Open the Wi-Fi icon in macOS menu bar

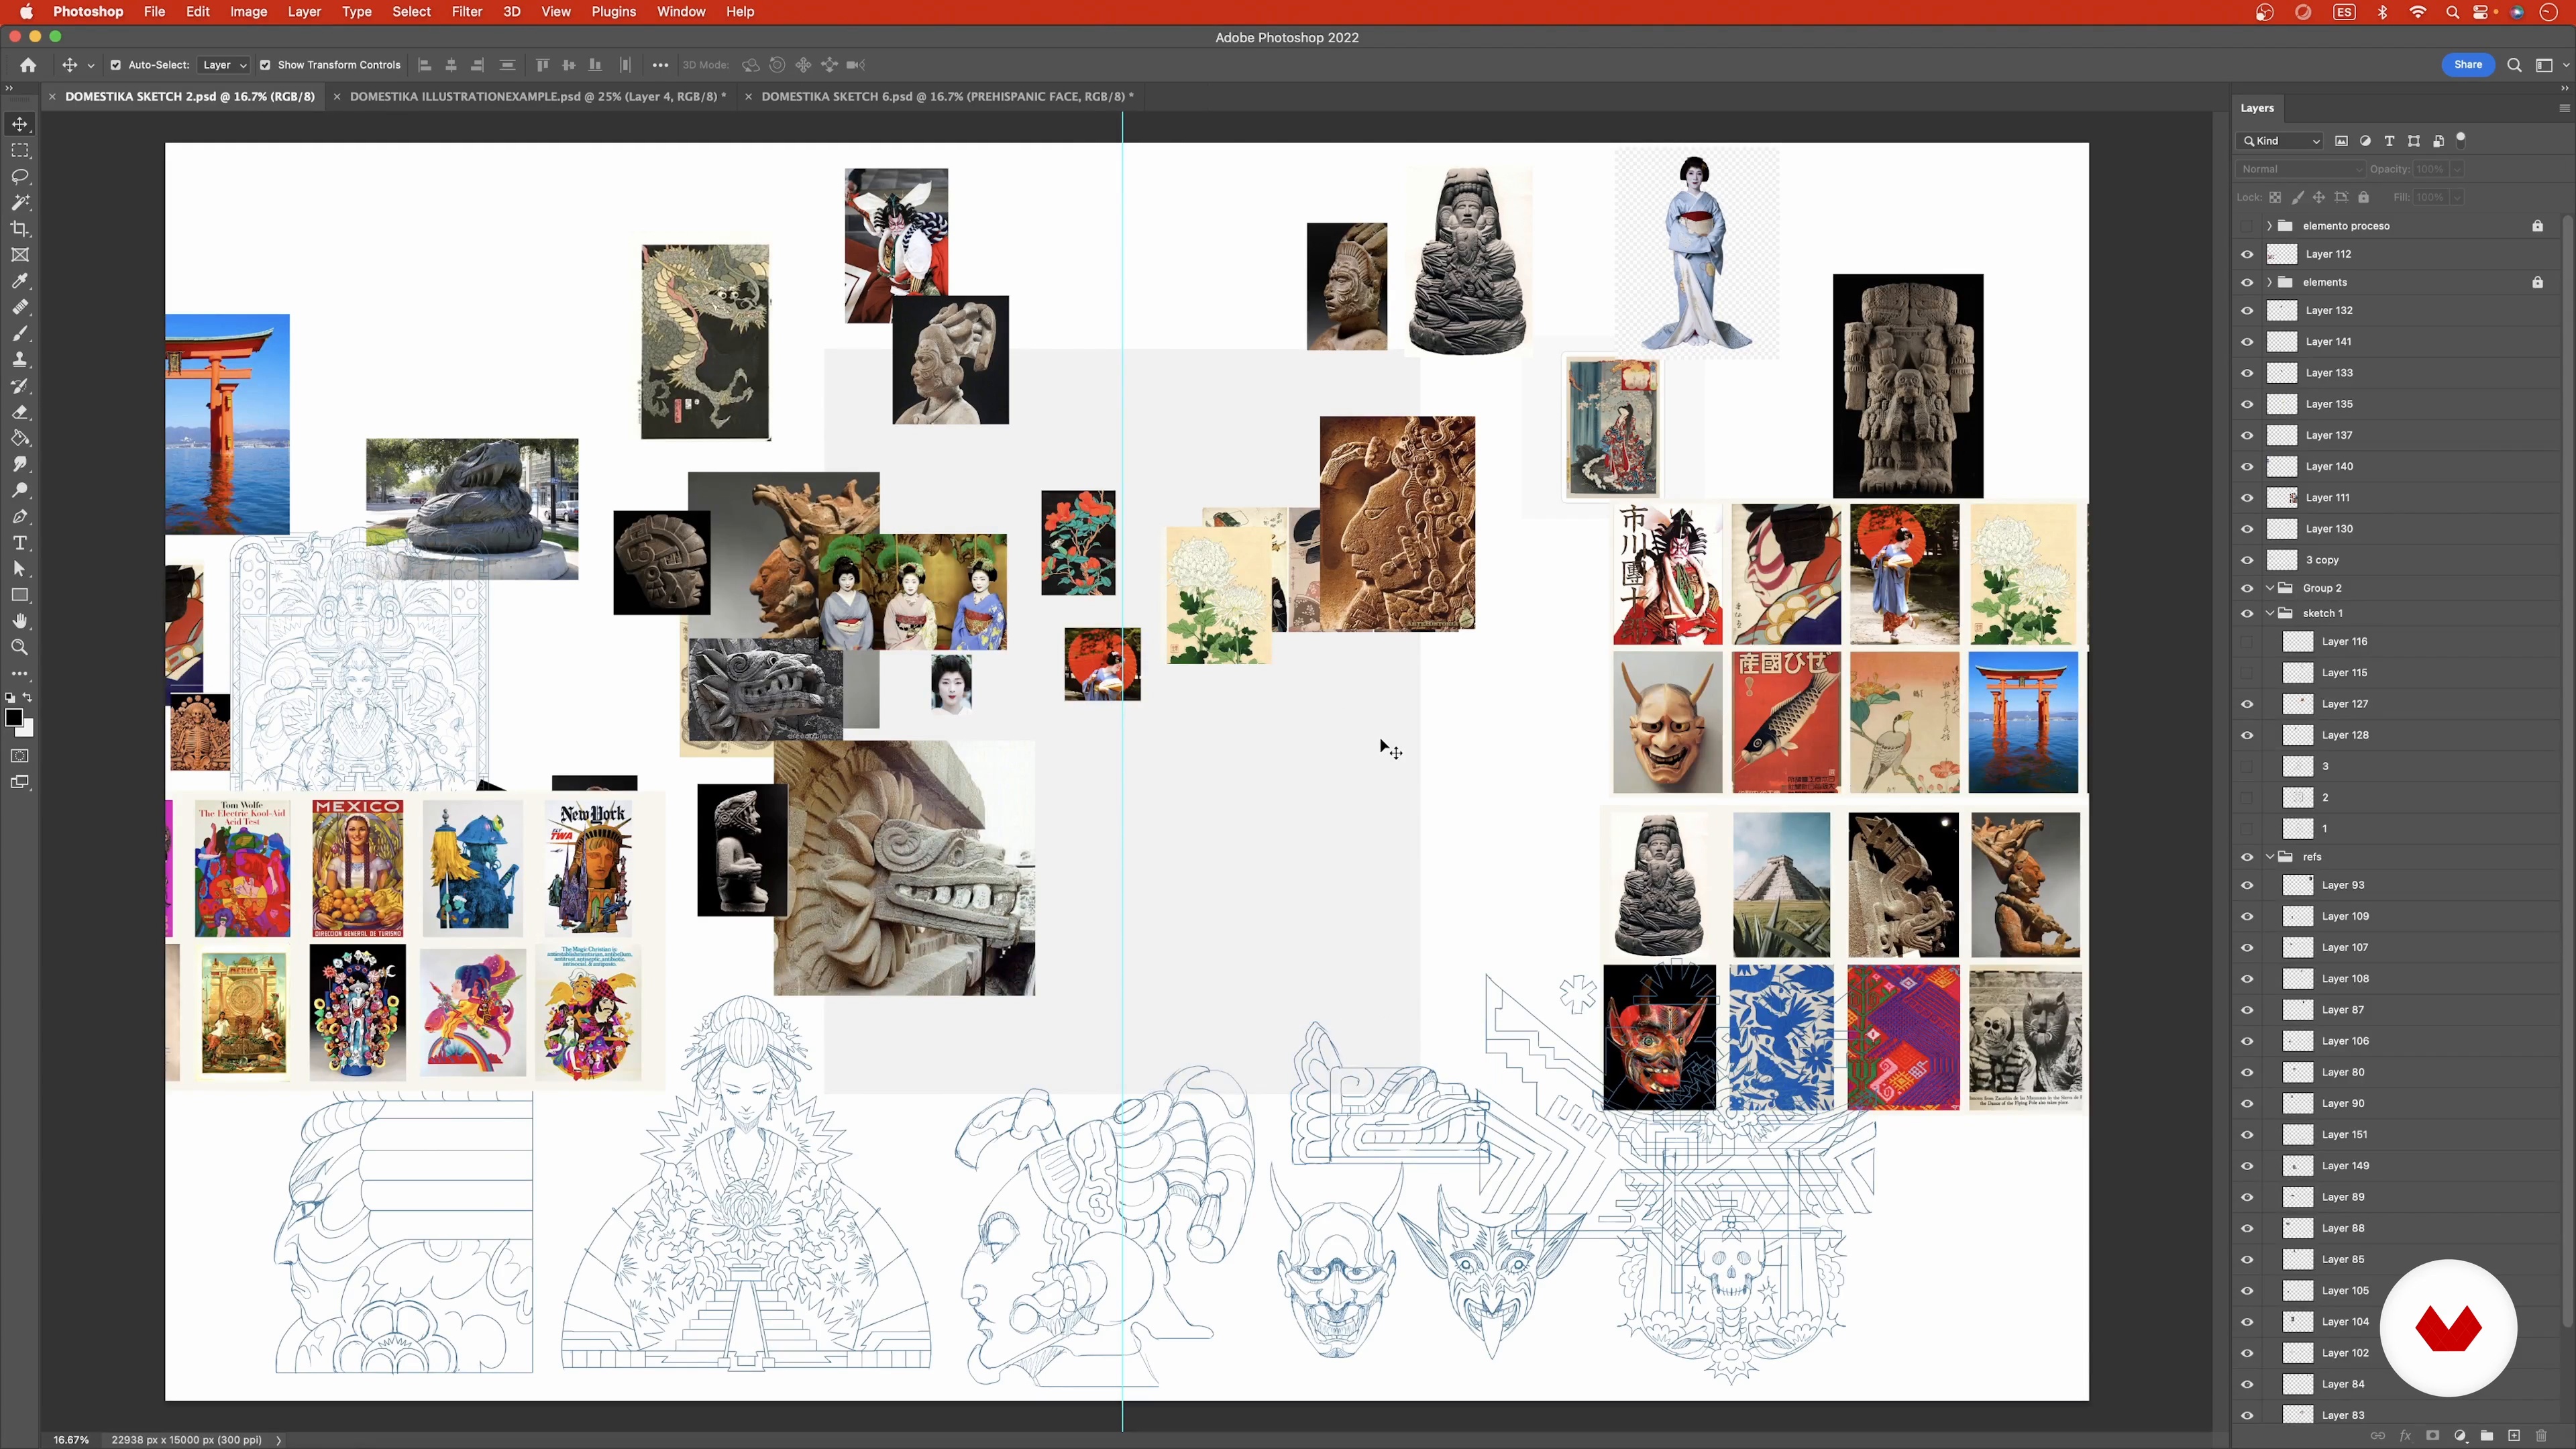pos(2418,12)
